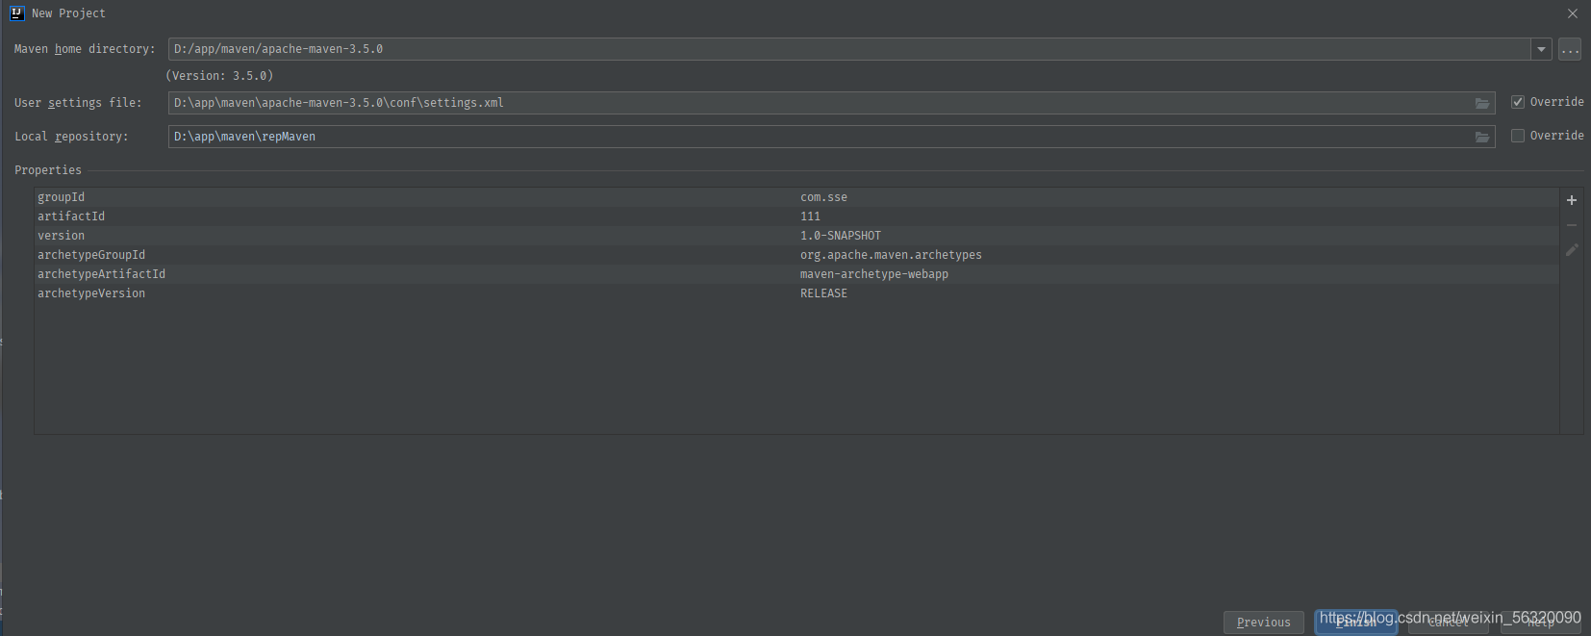1591x636 pixels.
Task: Click the remove property minus icon
Action: [x=1572, y=225]
